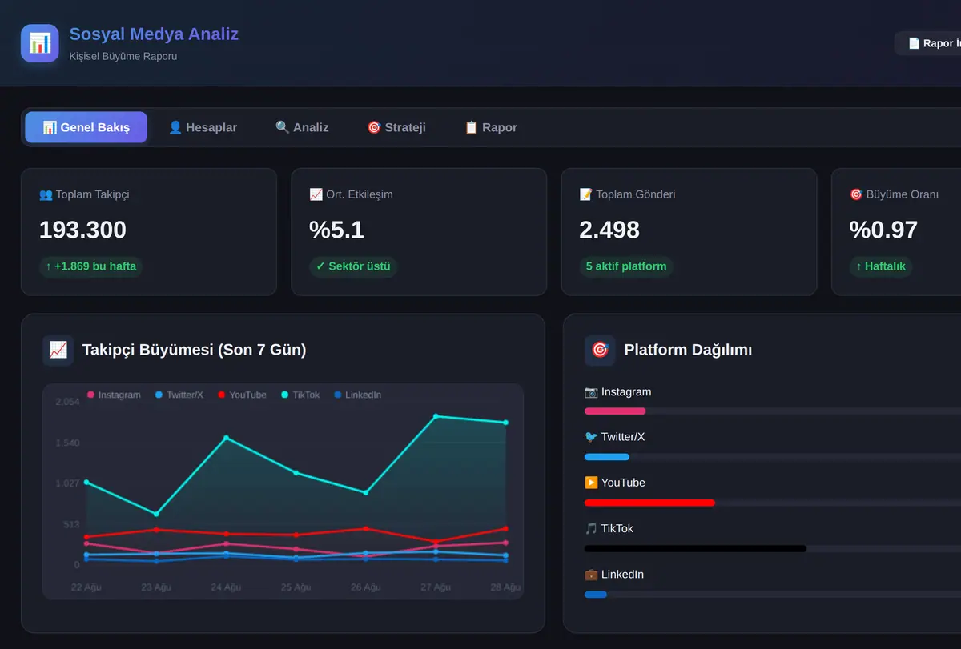Click the '1.540' y-axis label

pos(67,443)
